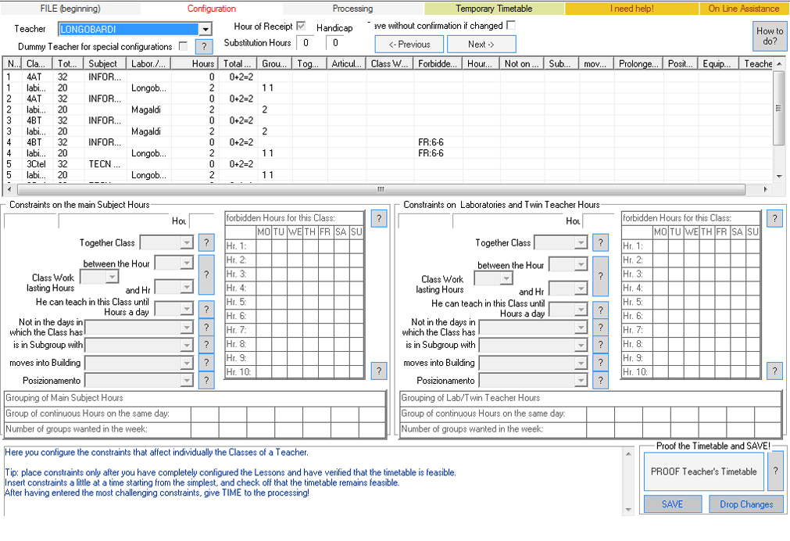This screenshot has width=790, height=541.
Task: Click the Drop Changes button
Action: pyautogui.click(x=746, y=504)
